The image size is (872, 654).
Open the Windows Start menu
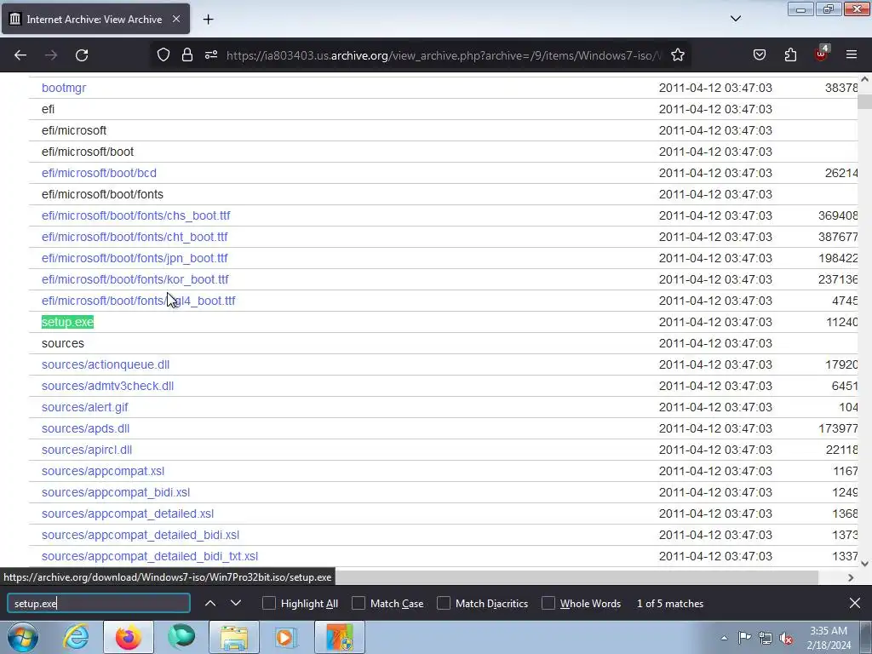pos(23,637)
